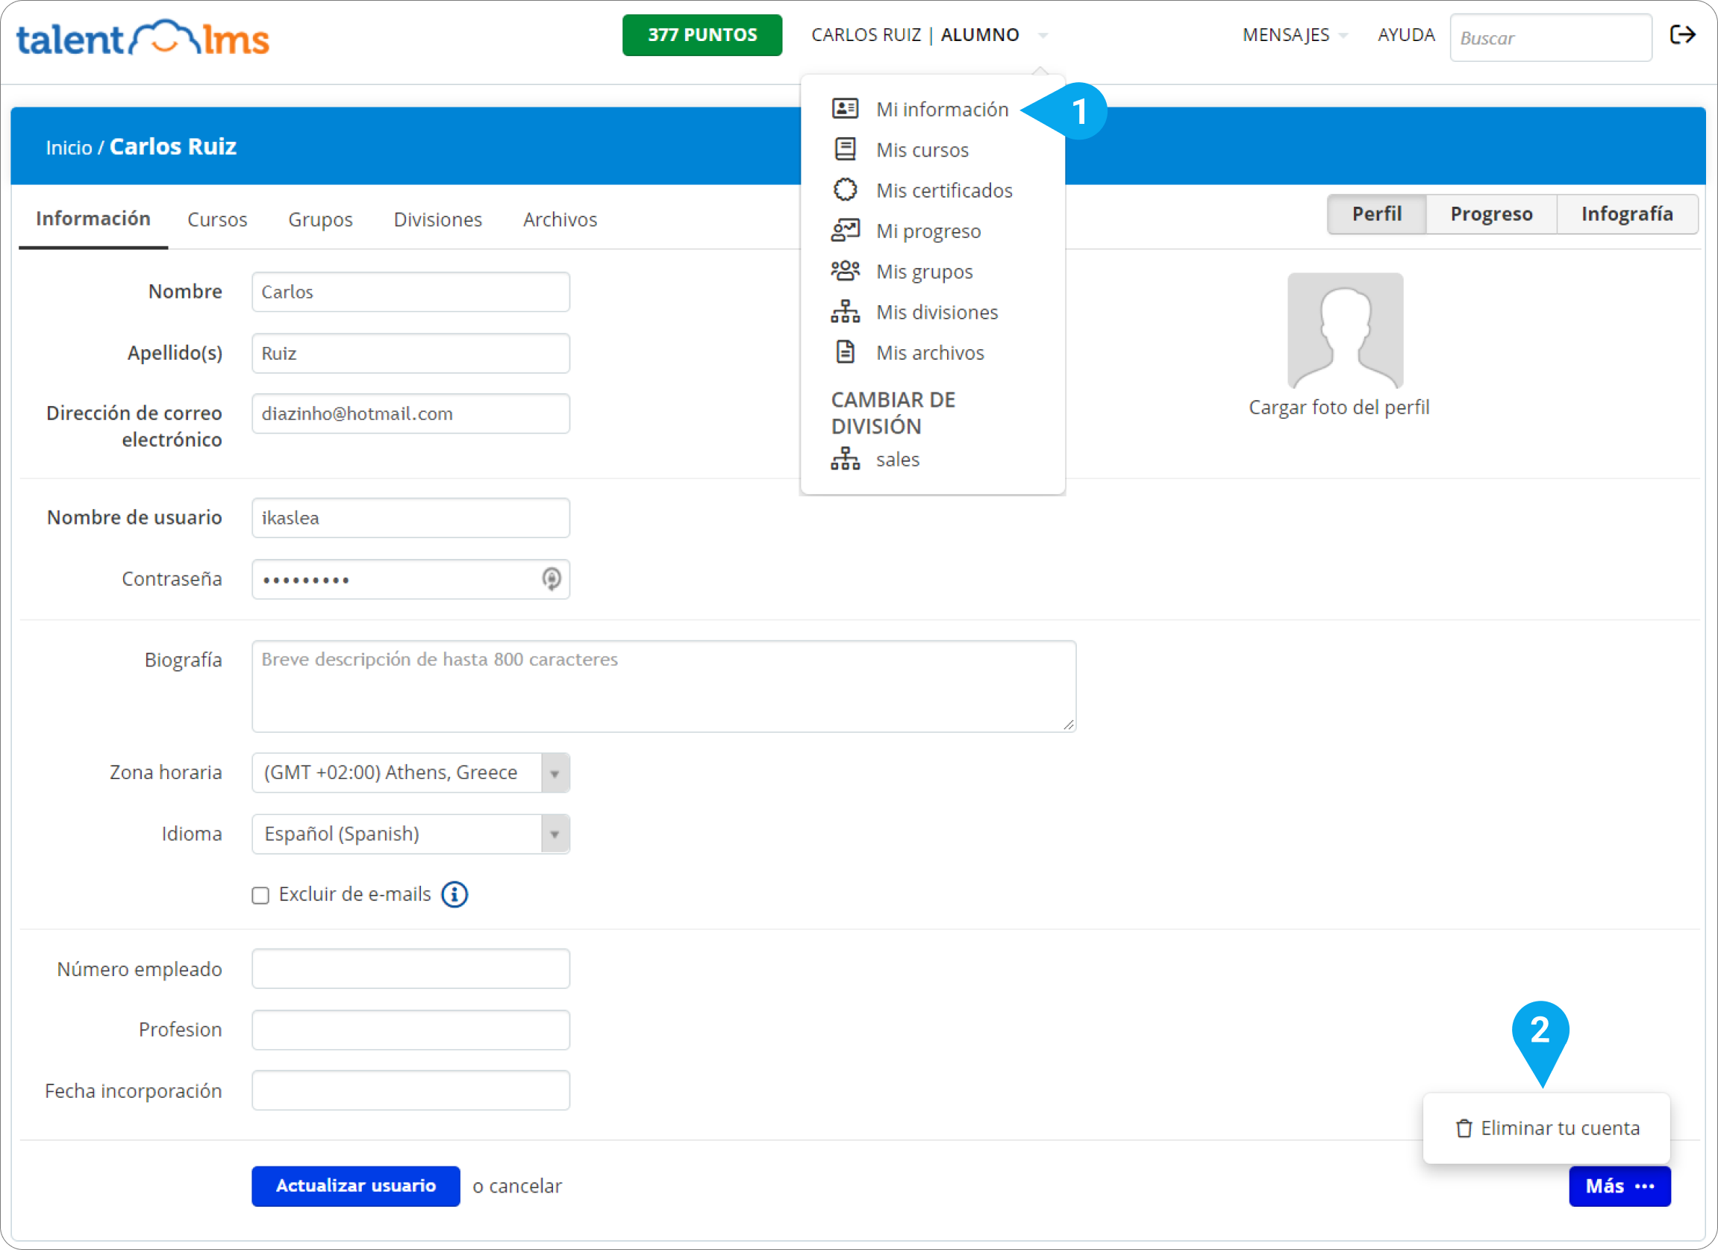Click the Biografía text area
This screenshot has height=1250, width=1718.
point(663,687)
